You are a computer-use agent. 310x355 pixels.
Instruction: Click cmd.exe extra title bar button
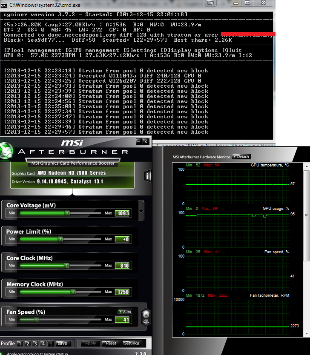pyautogui.click(x=210, y=3)
